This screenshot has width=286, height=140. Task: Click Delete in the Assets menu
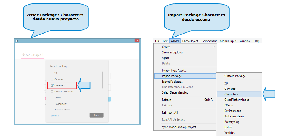(186, 63)
